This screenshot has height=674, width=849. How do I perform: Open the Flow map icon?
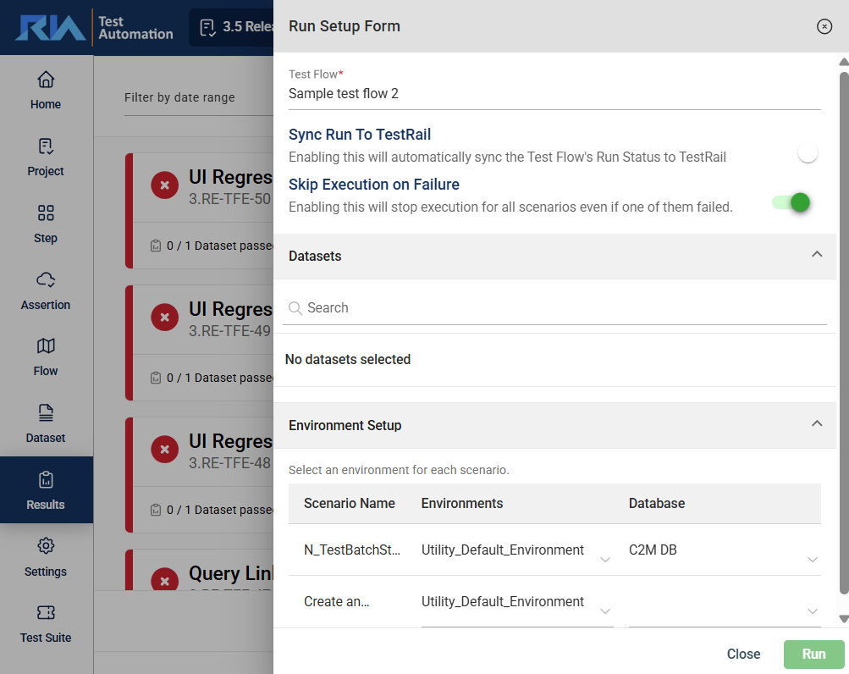[x=46, y=346]
